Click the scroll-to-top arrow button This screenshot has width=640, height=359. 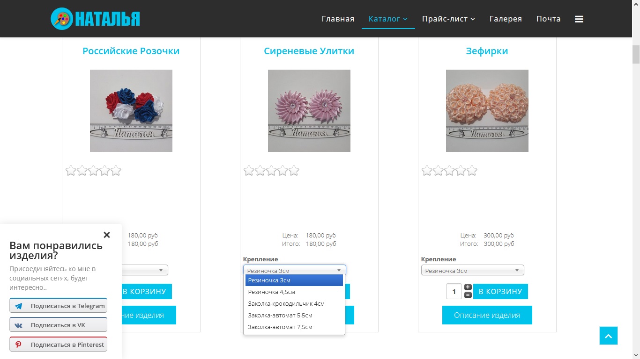(x=609, y=336)
